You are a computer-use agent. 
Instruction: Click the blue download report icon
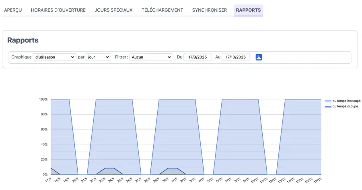pyautogui.click(x=259, y=57)
